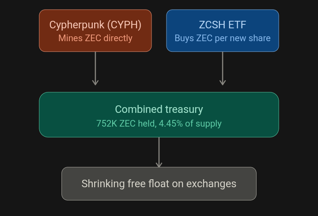Click the Combined treasury heading
The height and width of the screenshot is (216, 318).
[159, 109]
